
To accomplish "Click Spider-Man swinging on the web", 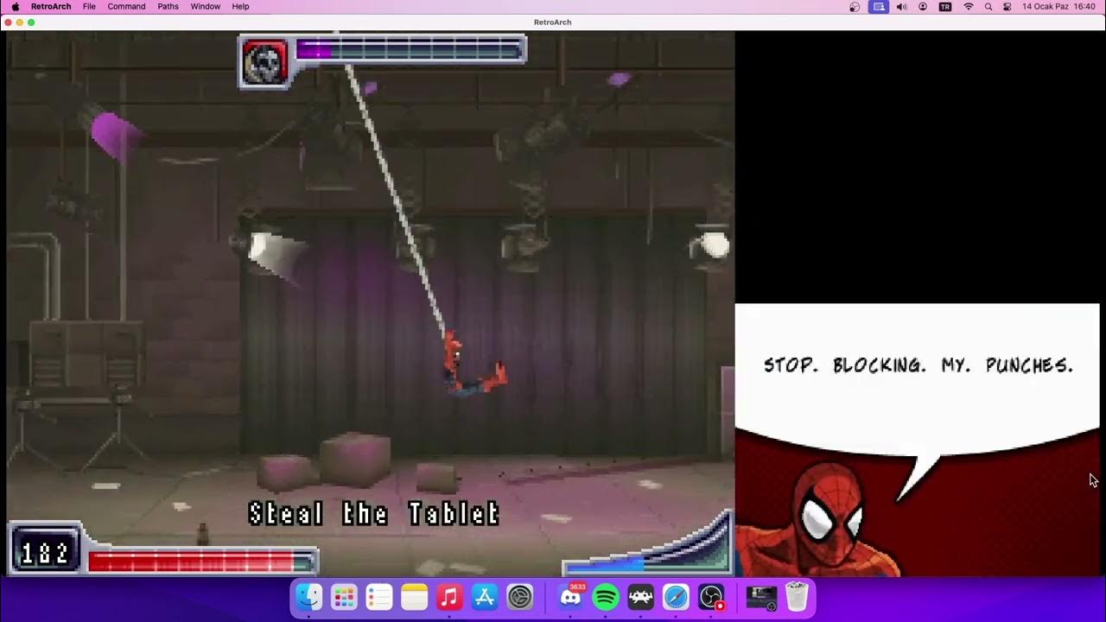I will coord(472,365).
